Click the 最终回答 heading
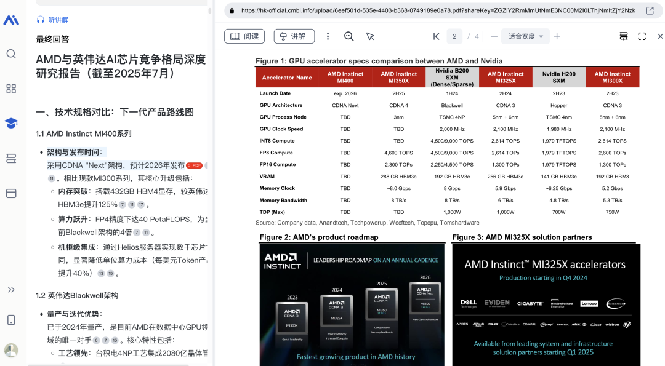The height and width of the screenshot is (366, 665). [52, 39]
